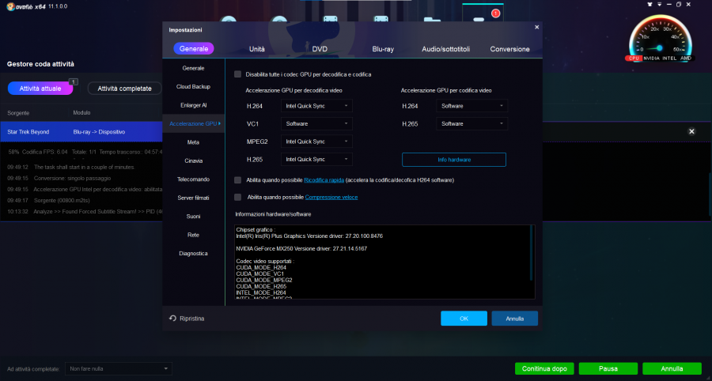Select INTEL label on the speed gauge
Image resolution: width=712 pixels, height=381 pixels.
click(x=670, y=58)
